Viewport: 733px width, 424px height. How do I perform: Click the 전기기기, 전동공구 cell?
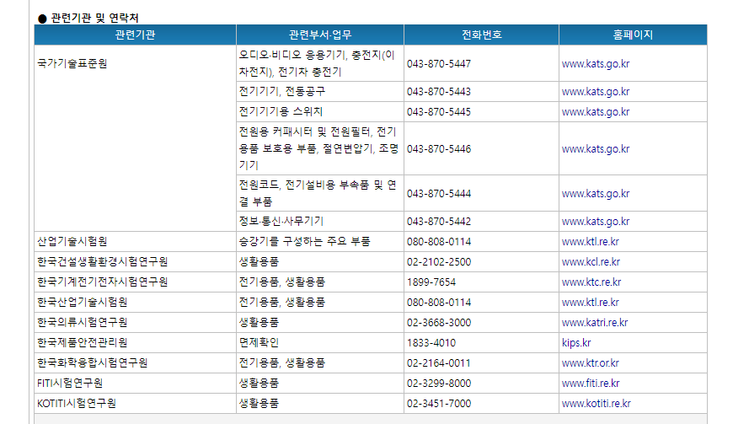[320, 92]
